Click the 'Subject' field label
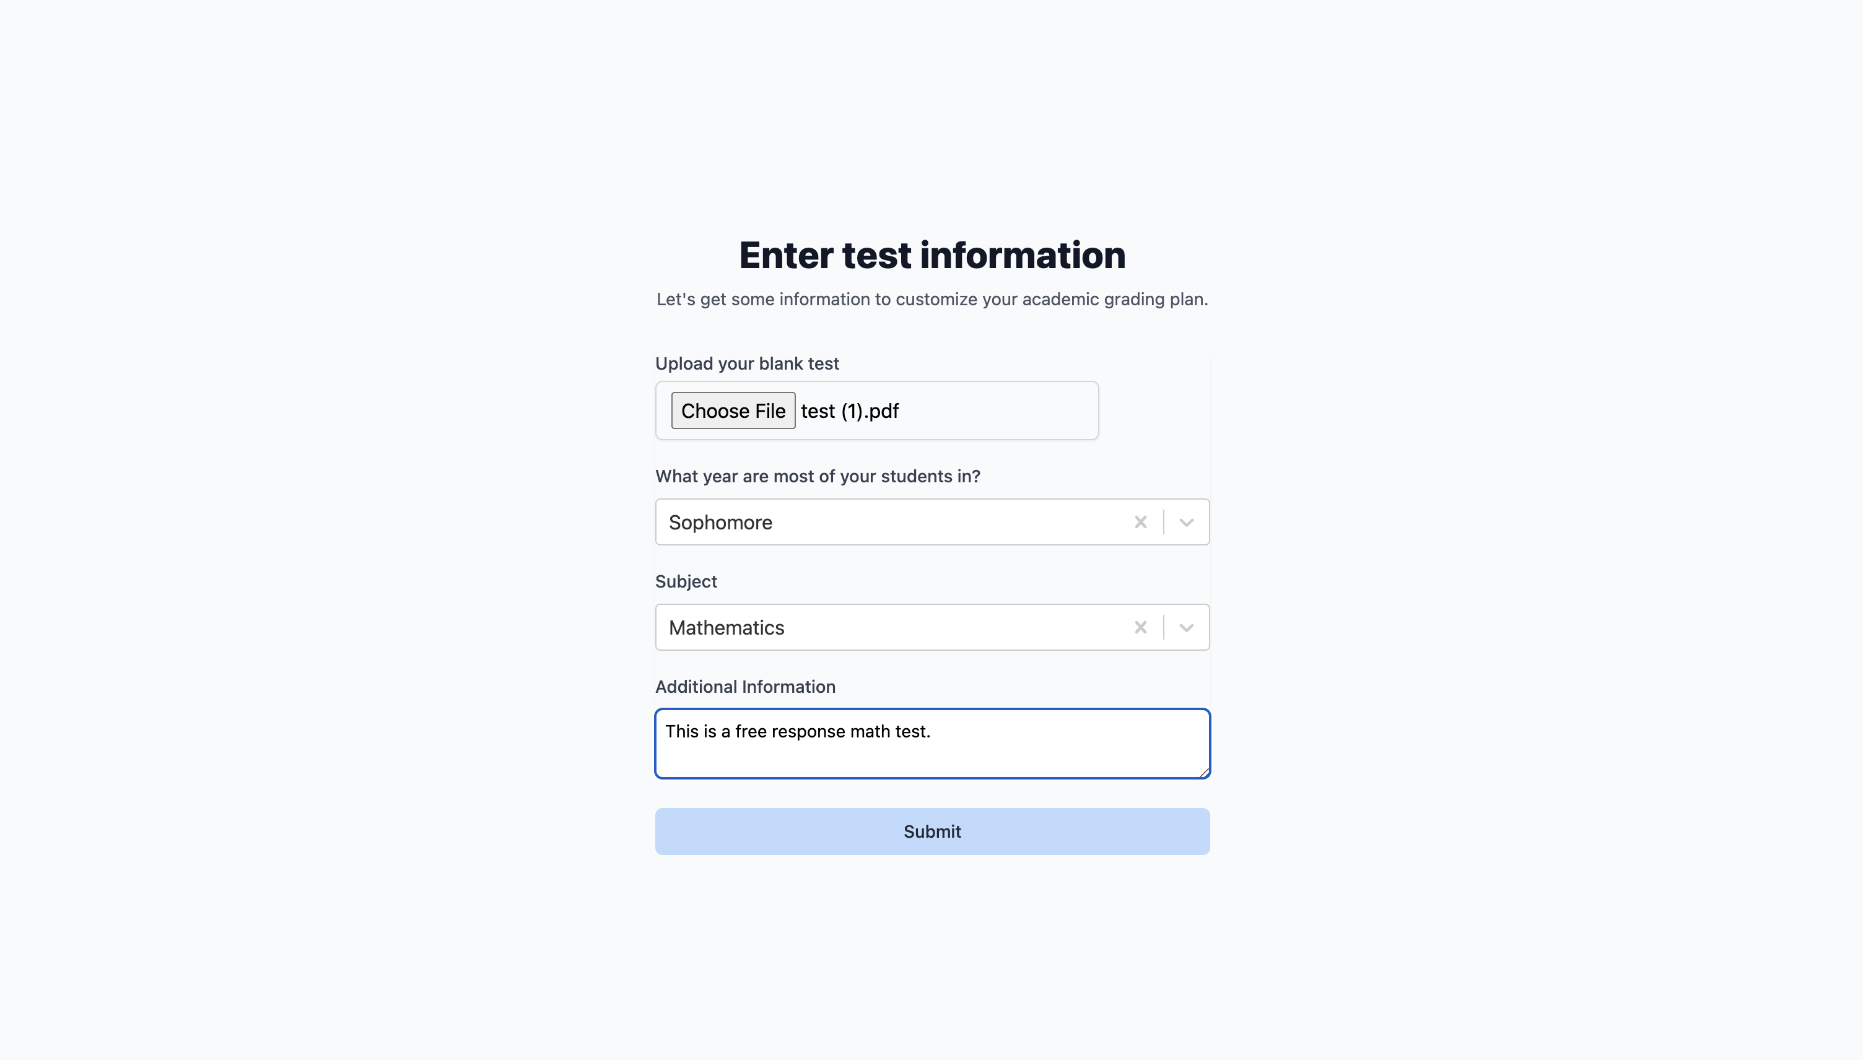 [686, 581]
